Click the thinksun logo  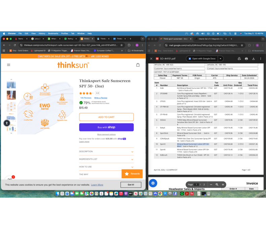73,65
